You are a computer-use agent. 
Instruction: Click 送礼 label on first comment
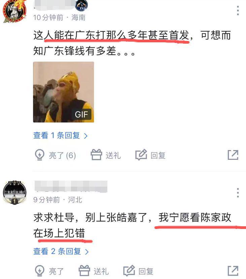[x=113, y=155]
